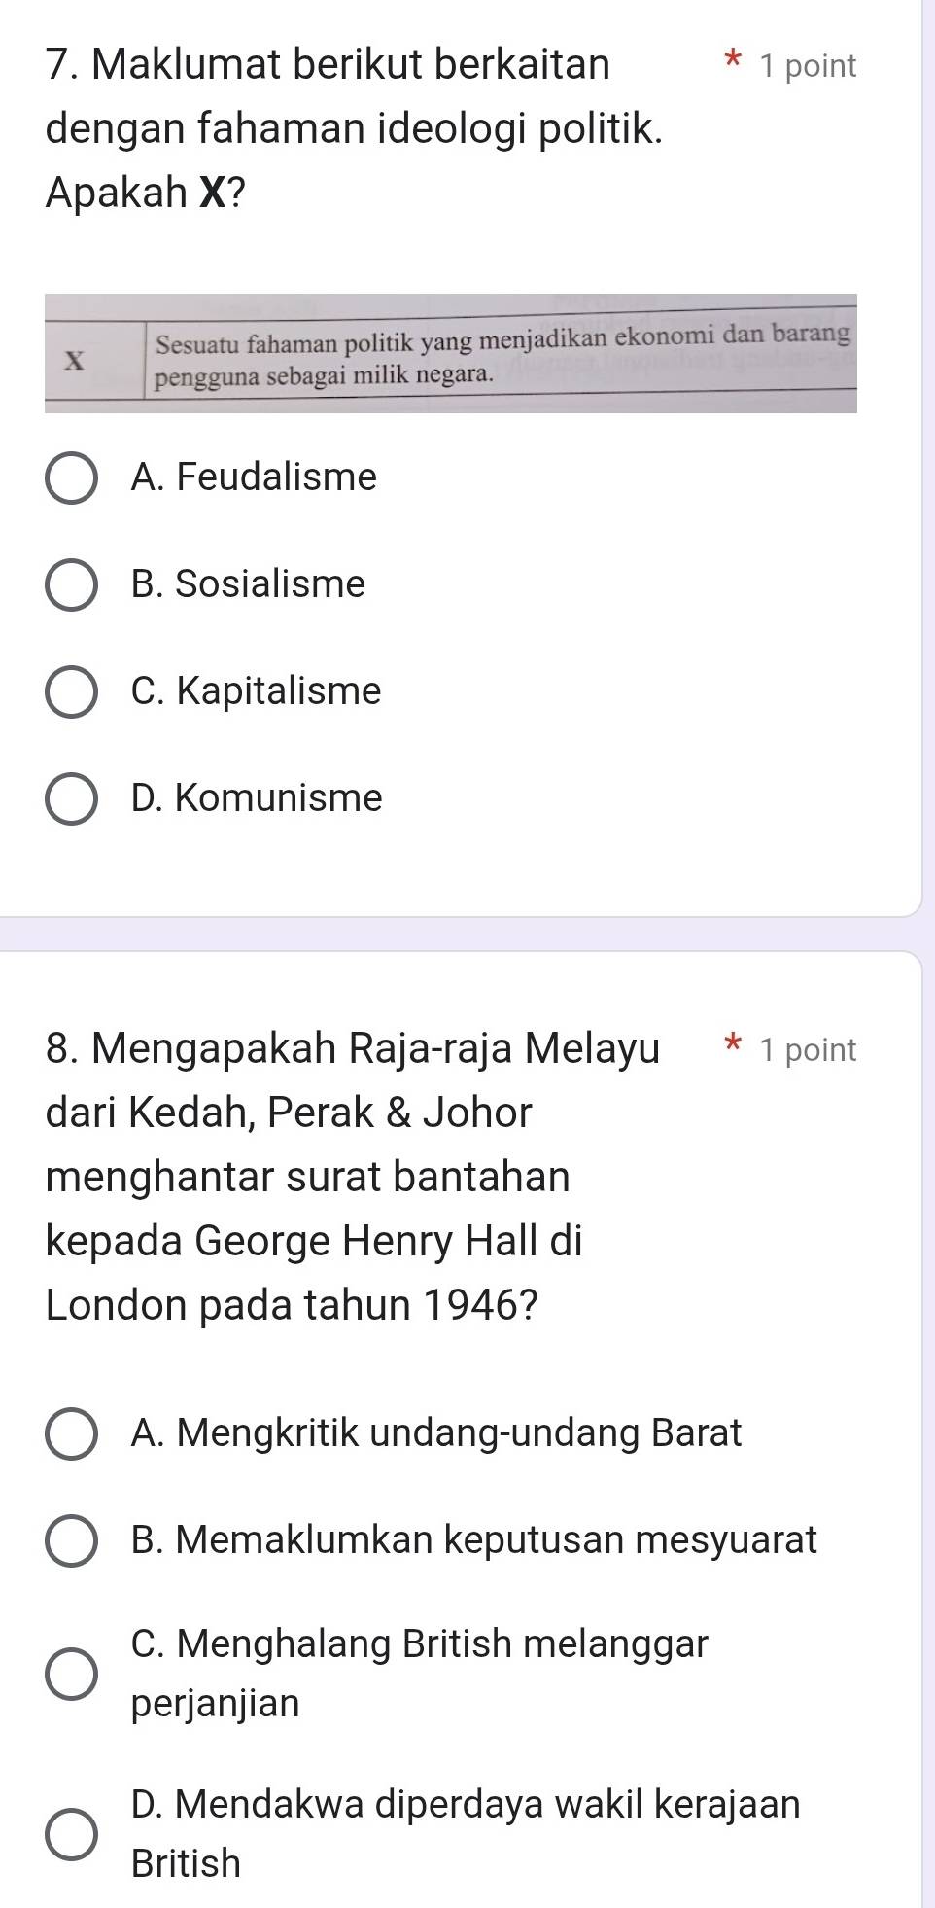Click the 'B. Sosialisme' answer label text

tap(248, 584)
